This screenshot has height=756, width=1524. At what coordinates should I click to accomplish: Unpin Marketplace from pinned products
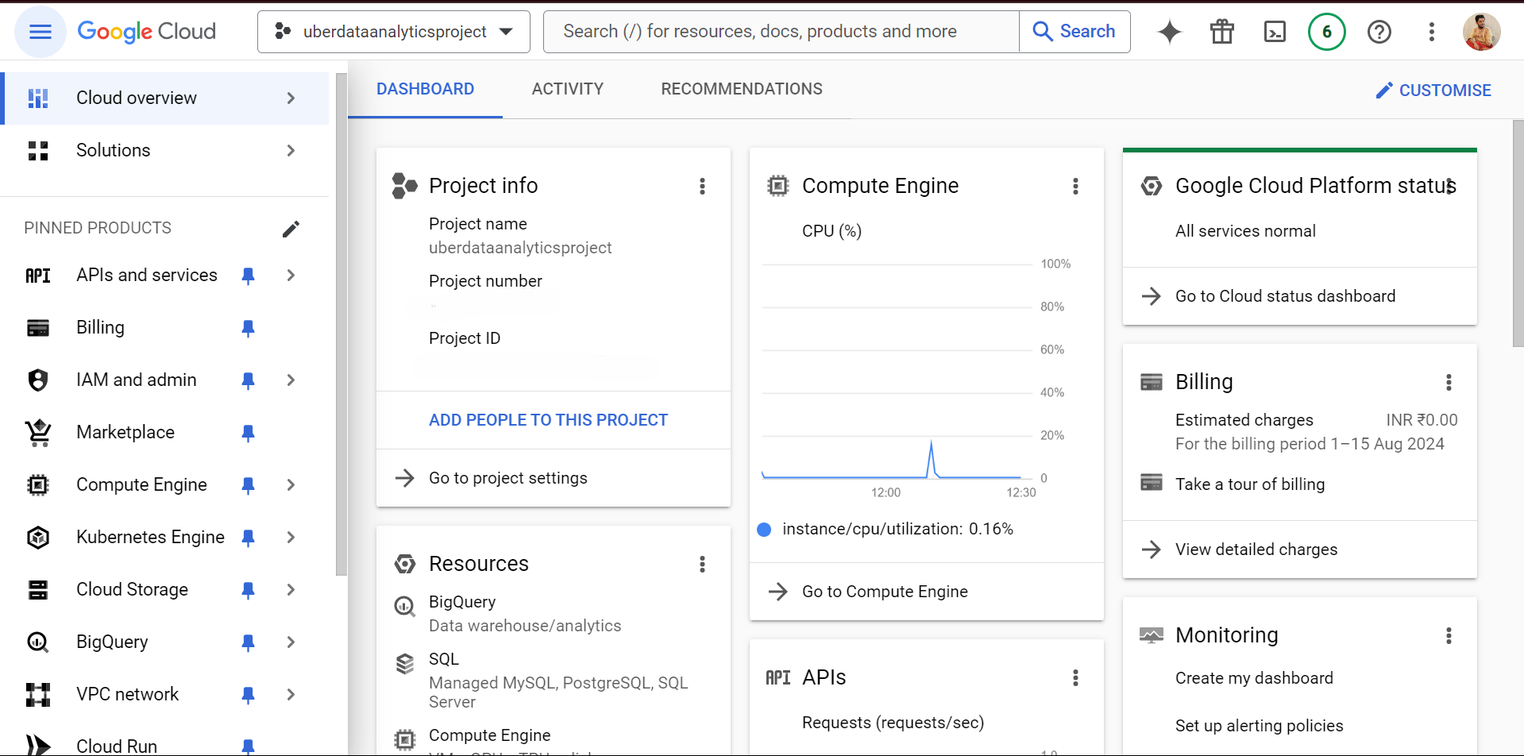248,433
